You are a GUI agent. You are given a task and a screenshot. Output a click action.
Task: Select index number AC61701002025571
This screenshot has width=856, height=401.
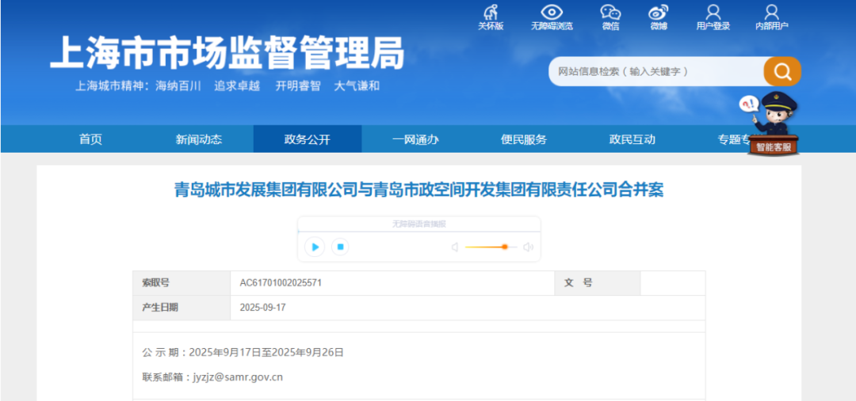tap(281, 283)
